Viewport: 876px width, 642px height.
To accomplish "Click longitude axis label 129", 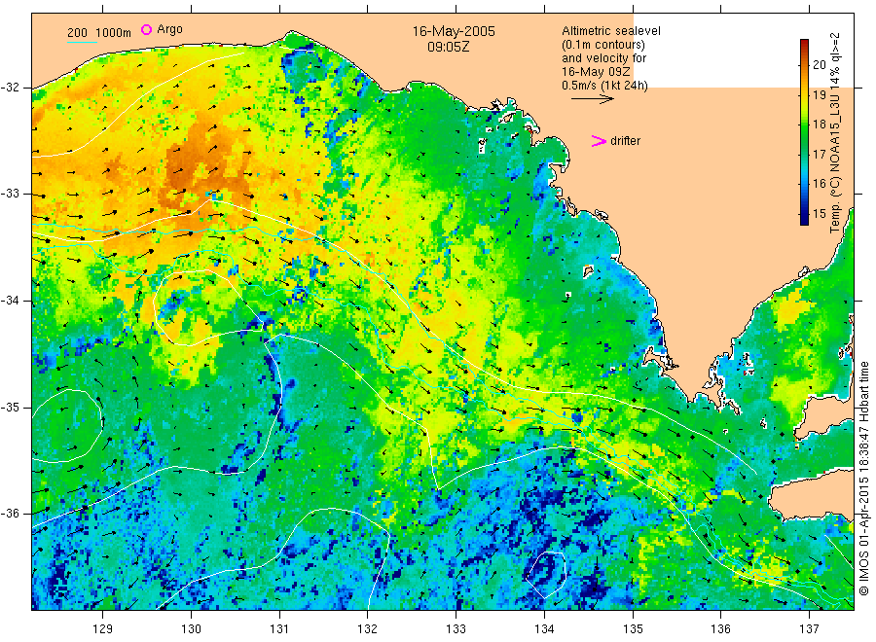I will (x=103, y=628).
